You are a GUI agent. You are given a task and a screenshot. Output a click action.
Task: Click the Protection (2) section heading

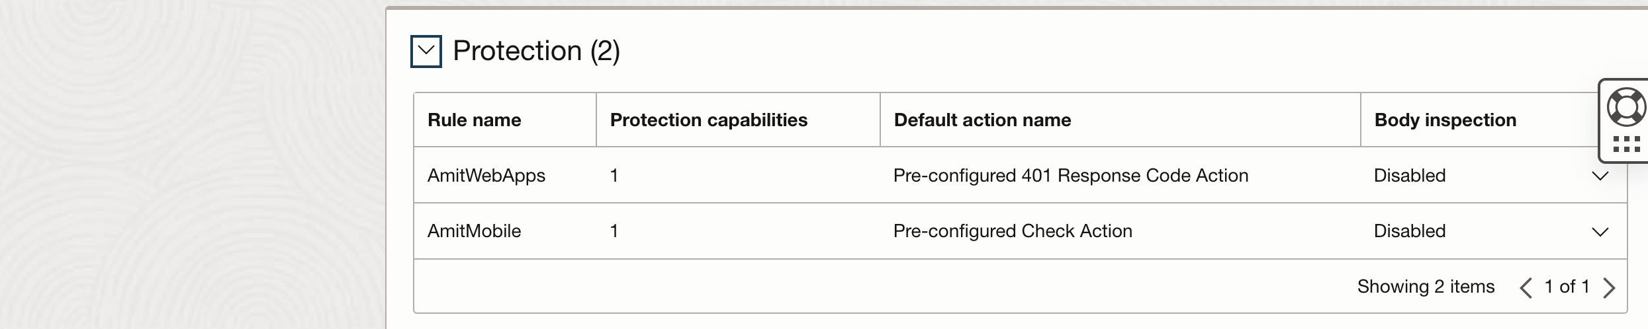tap(536, 52)
